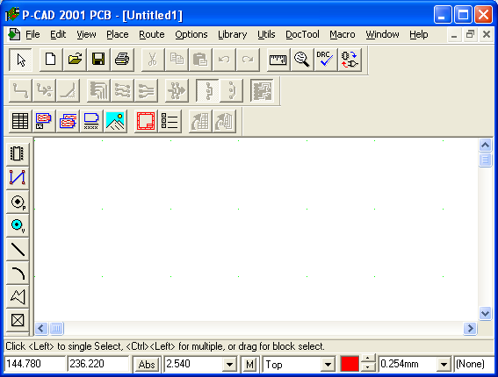Place picture with landscape icon
498x377 pixels.
point(115,121)
